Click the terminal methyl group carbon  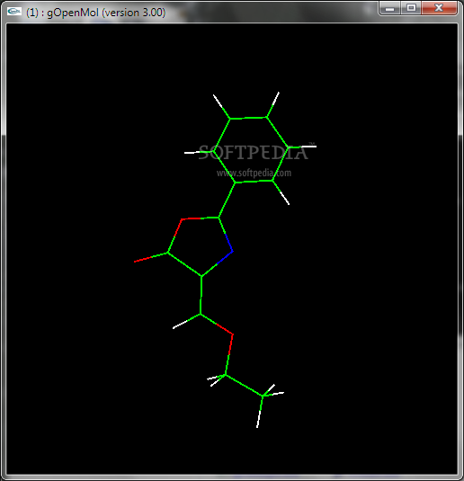click(263, 396)
